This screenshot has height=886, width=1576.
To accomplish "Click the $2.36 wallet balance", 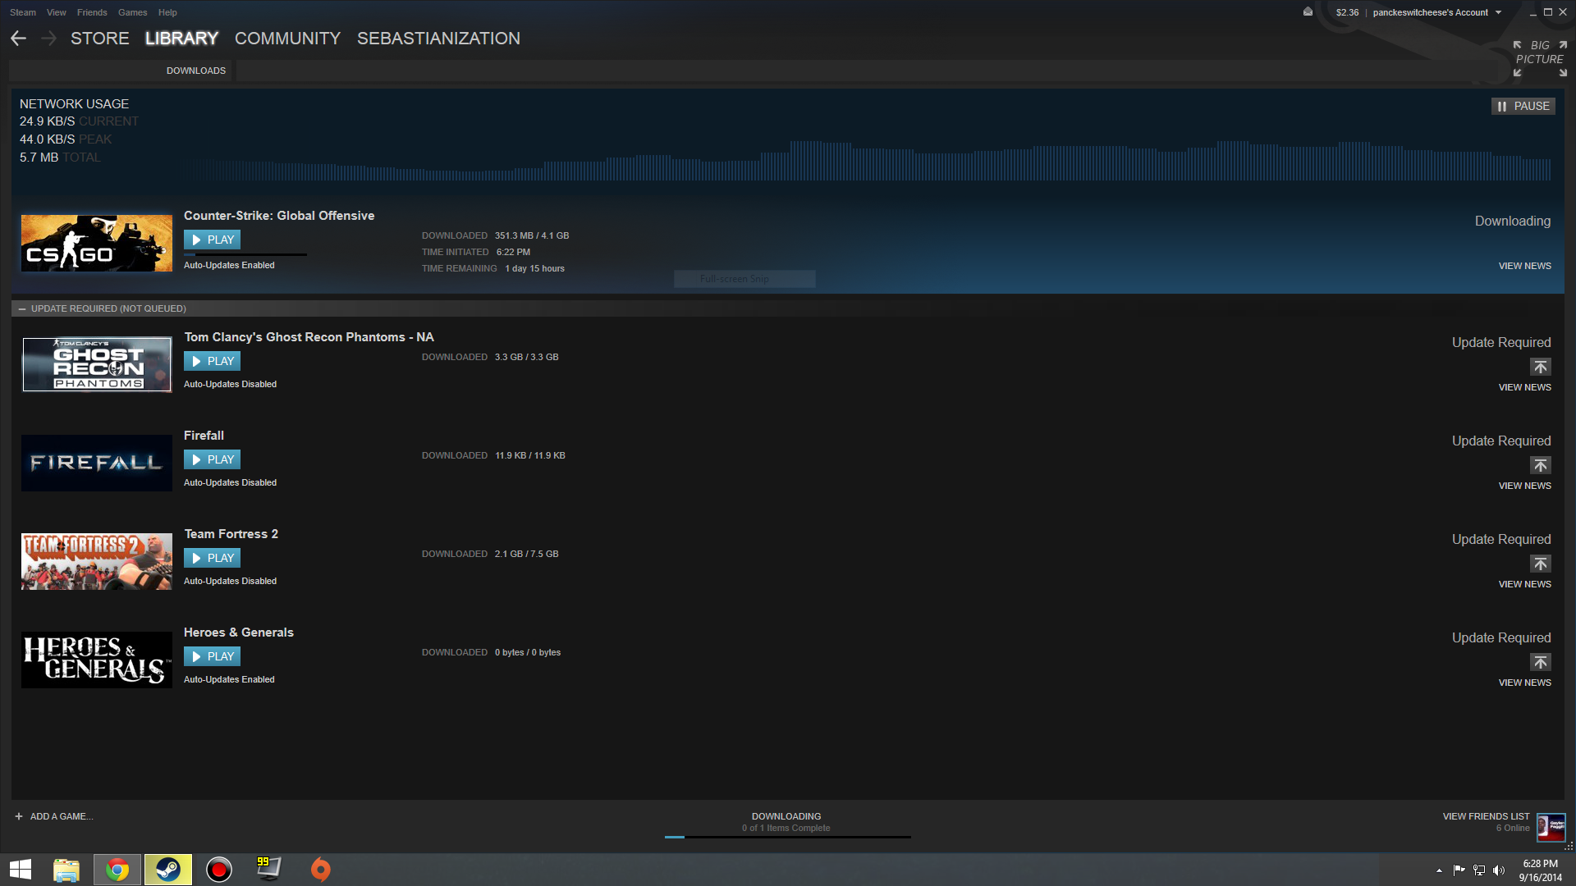I will pyautogui.click(x=1347, y=12).
